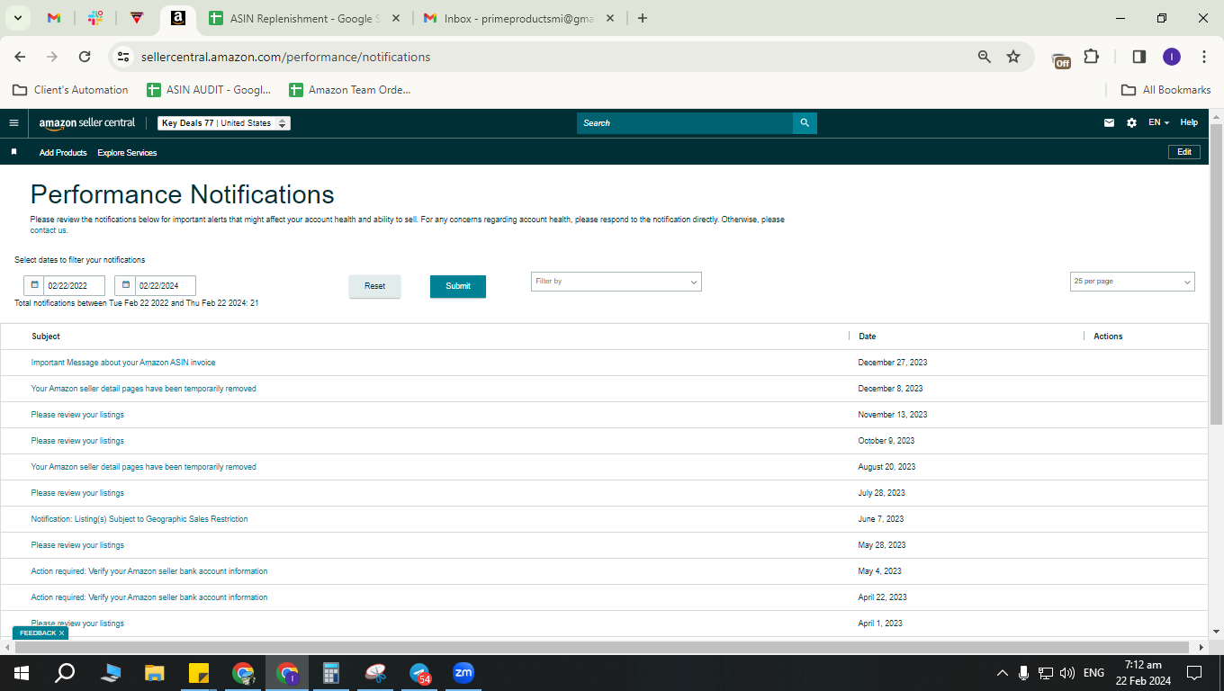Open Seller Central Help
Image resolution: width=1224 pixels, height=691 pixels.
click(1189, 123)
